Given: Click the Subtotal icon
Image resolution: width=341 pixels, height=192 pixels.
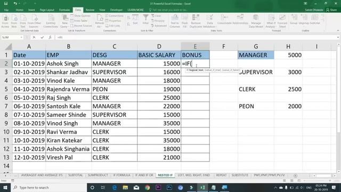Looking at the screenshot, I should pos(315,20).
